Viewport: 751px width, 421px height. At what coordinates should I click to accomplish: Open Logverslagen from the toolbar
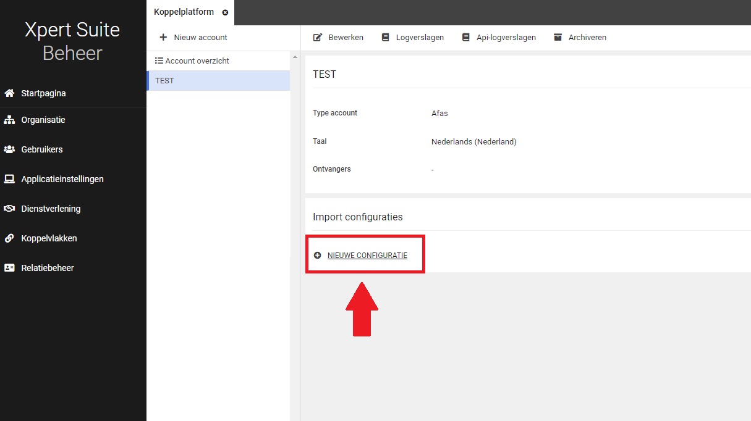point(420,38)
